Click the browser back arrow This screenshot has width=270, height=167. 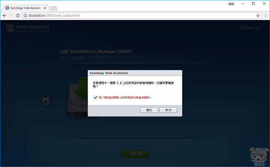tap(5, 15)
